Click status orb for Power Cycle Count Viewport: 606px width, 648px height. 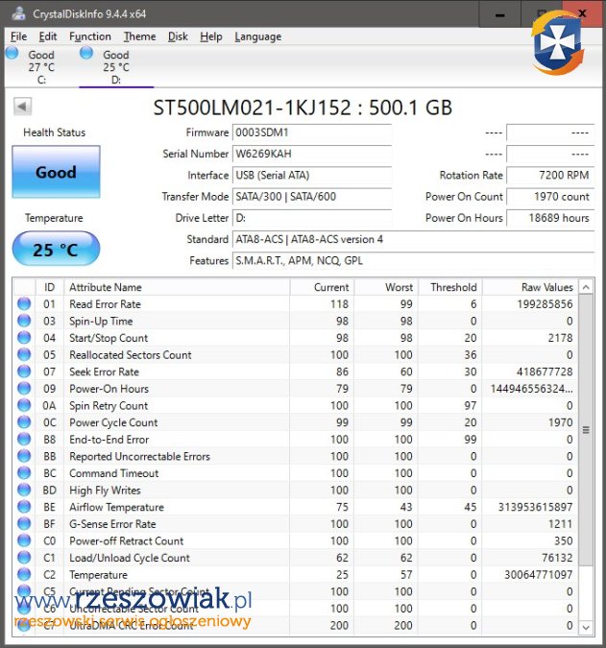24,422
